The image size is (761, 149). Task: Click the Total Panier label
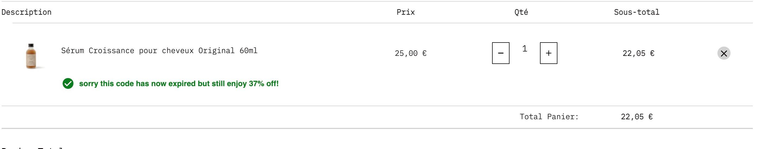point(549,117)
